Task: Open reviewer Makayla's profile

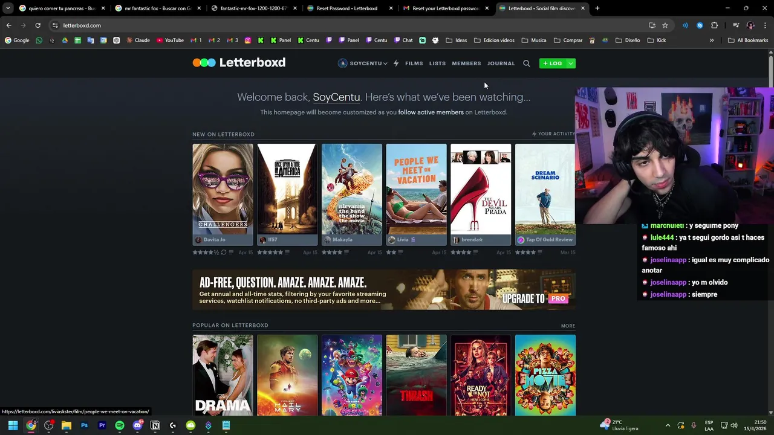Action: (x=342, y=240)
